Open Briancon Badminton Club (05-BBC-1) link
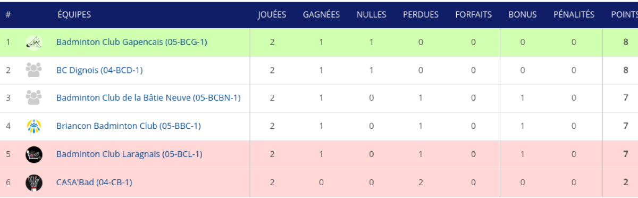The image size is (638, 198). [x=129, y=126]
